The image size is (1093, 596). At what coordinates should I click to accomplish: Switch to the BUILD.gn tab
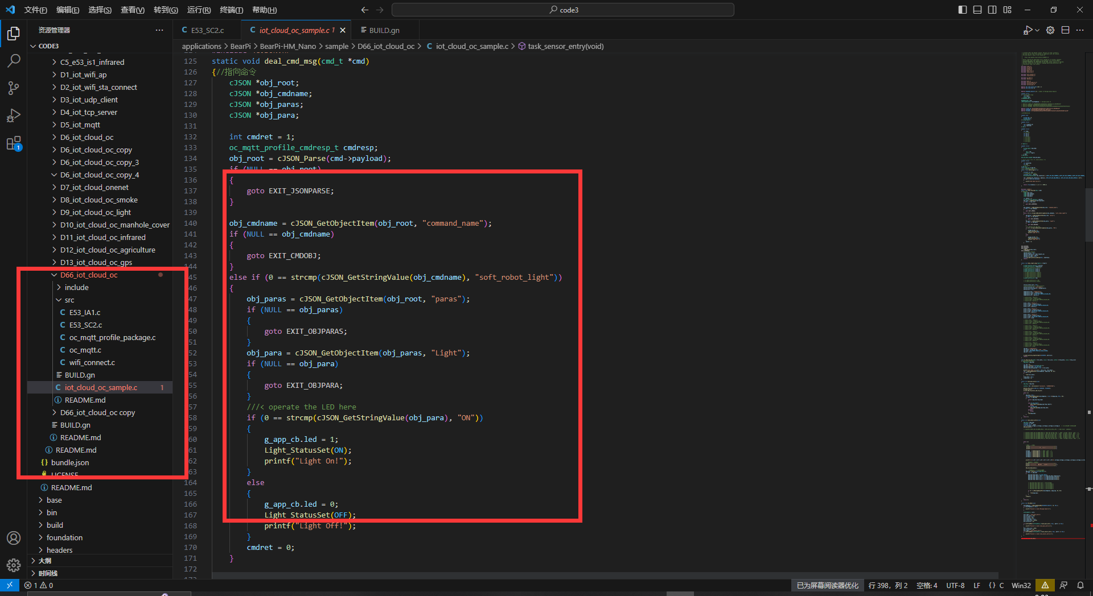click(x=384, y=30)
